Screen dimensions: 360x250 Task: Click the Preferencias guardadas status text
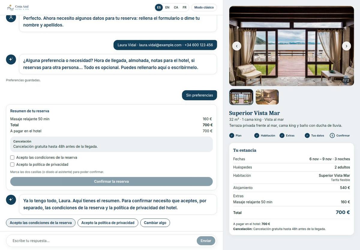(x=23, y=80)
